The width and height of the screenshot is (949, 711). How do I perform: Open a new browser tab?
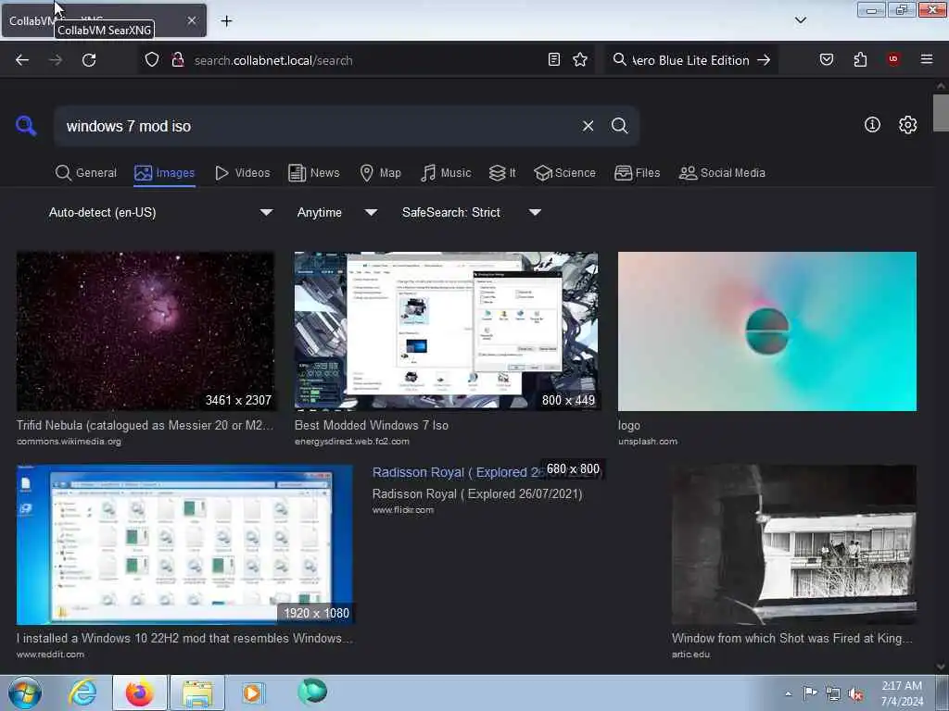point(226,21)
